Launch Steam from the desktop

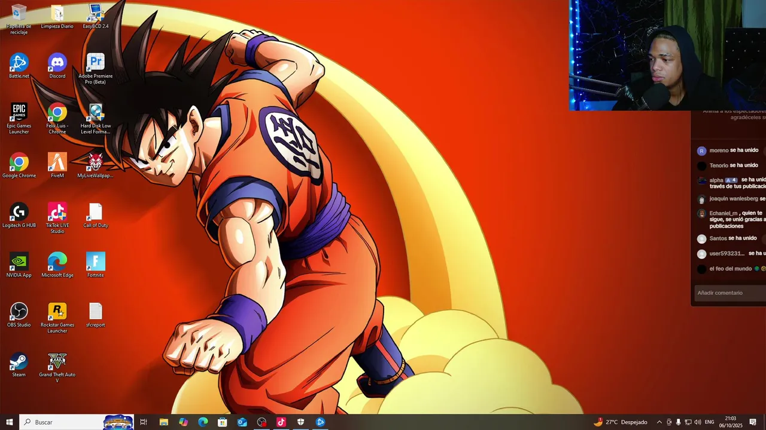(19, 364)
